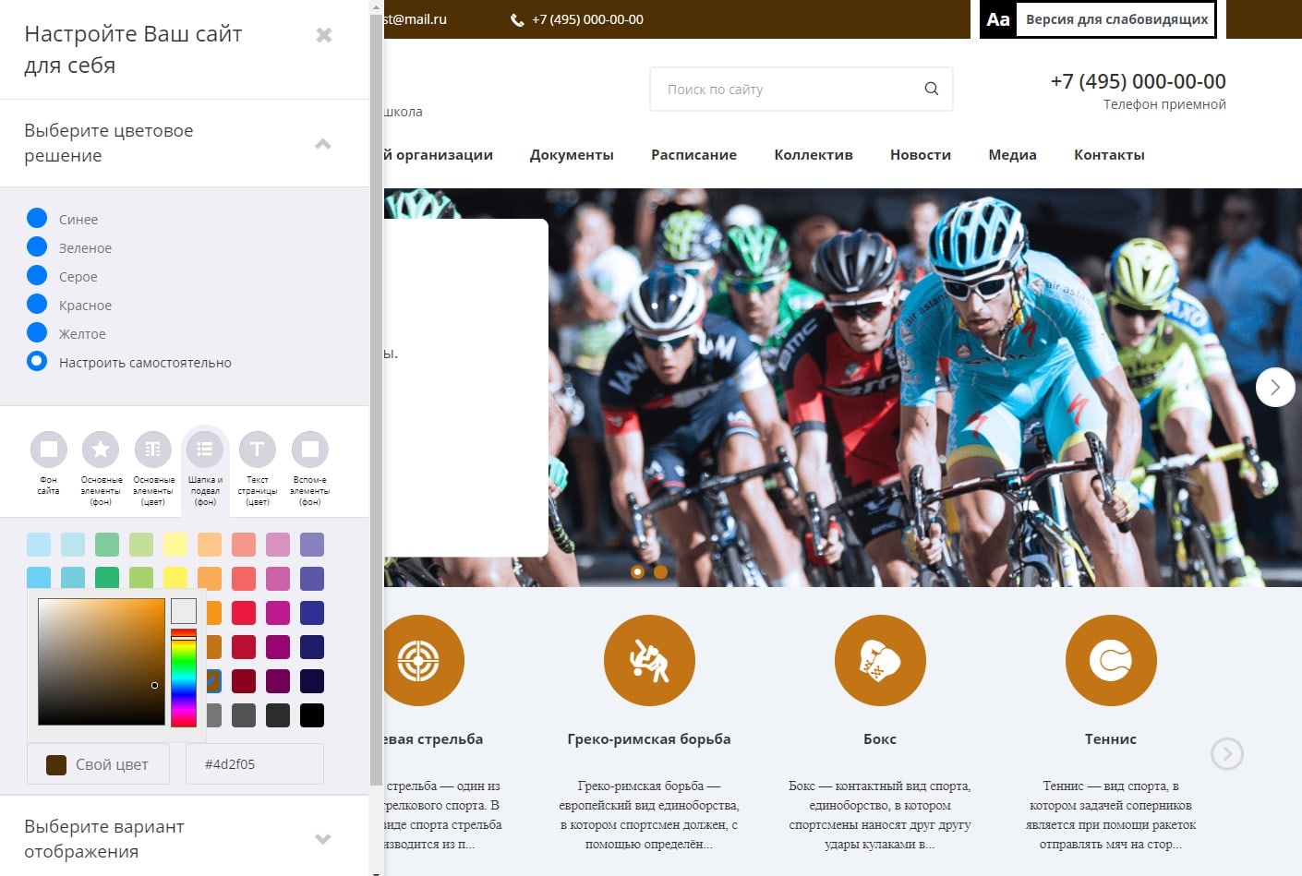
Task: Expand 'Выберите вариант отображения' section
Action: click(322, 839)
